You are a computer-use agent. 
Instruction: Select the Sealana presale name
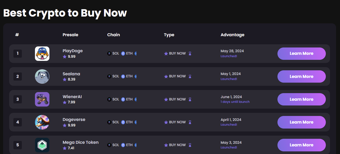pos(71,74)
